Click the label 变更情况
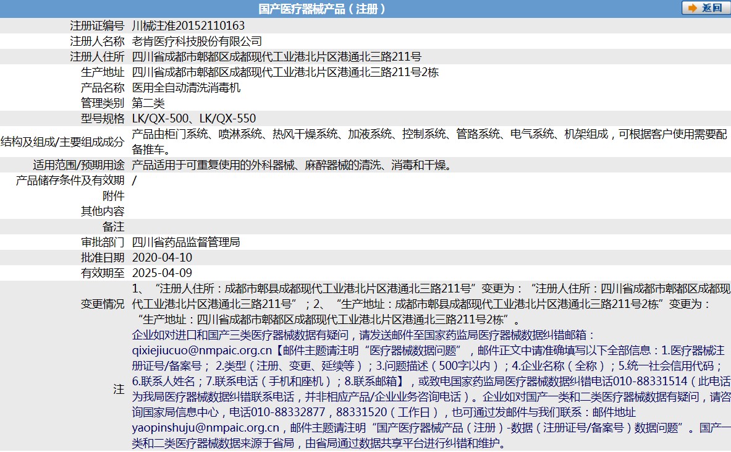Viewport: 731px width, 452px height. [x=103, y=304]
